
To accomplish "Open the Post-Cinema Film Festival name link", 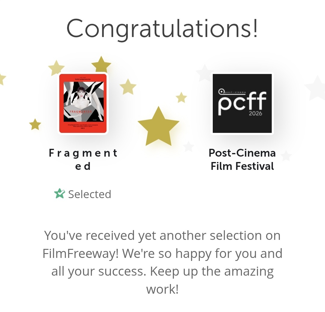I will pyautogui.click(x=242, y=159).
